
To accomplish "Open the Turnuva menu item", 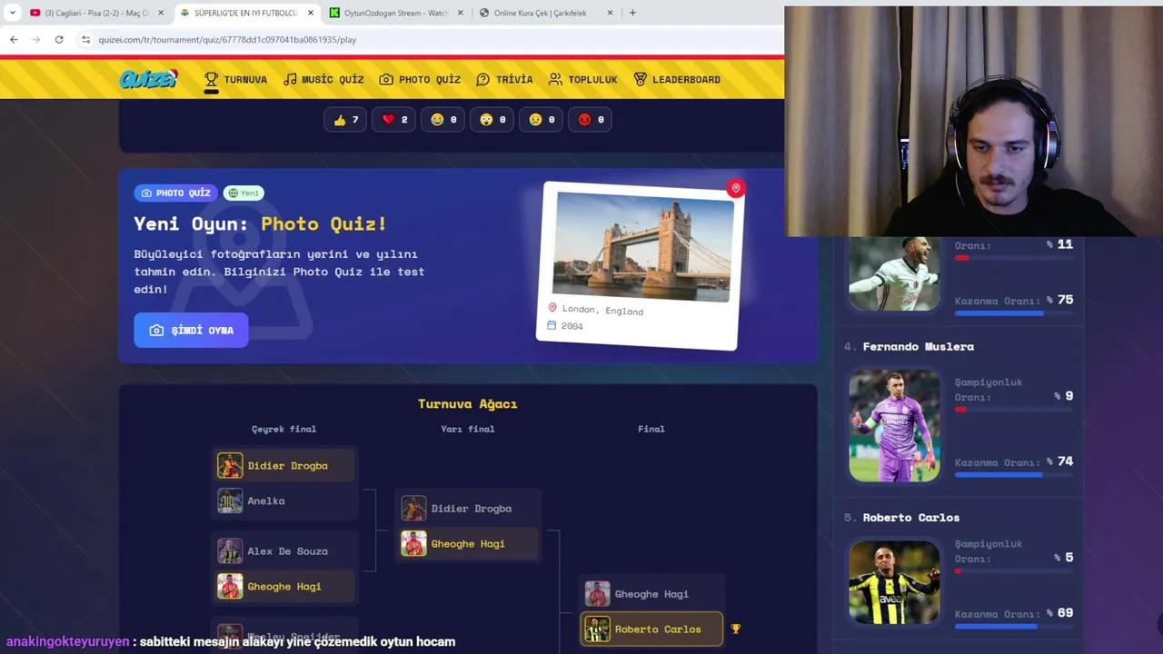I will (235, 79).
